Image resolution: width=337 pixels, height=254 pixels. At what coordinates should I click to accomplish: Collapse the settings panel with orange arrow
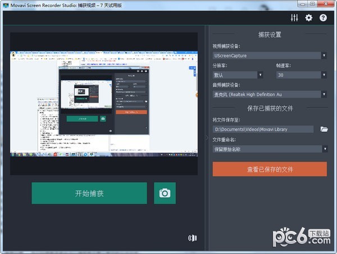pos(198,95)
